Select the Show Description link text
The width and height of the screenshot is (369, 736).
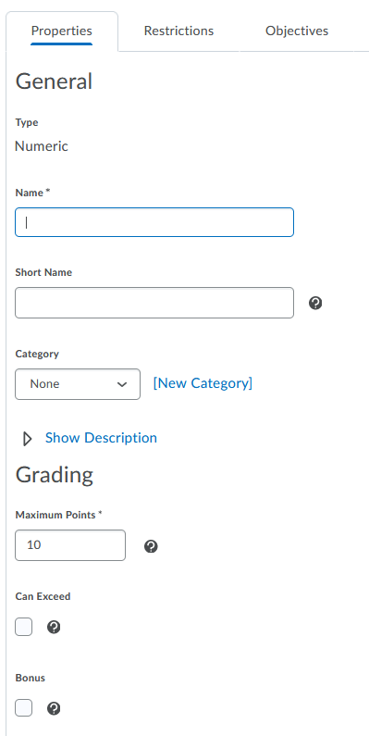pyautogui.click(x=101, y=438)
